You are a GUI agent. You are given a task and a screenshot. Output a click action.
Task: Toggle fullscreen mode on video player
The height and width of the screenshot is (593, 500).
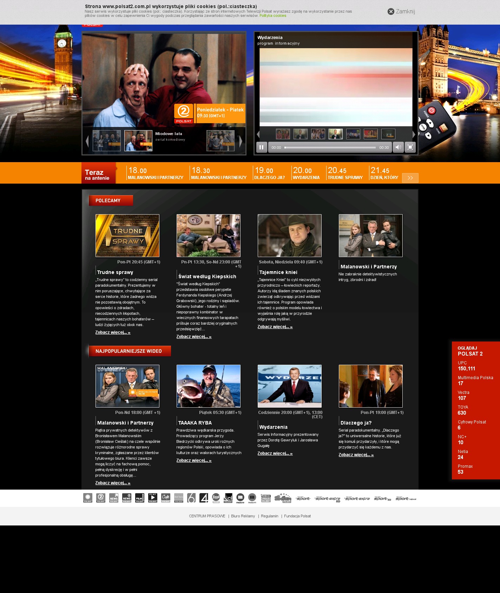(410, 147)
